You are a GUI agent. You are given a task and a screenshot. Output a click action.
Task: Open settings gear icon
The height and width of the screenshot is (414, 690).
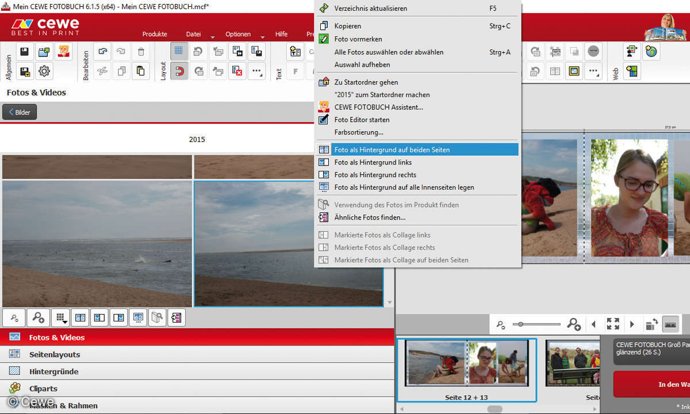[x=44, y=71]
